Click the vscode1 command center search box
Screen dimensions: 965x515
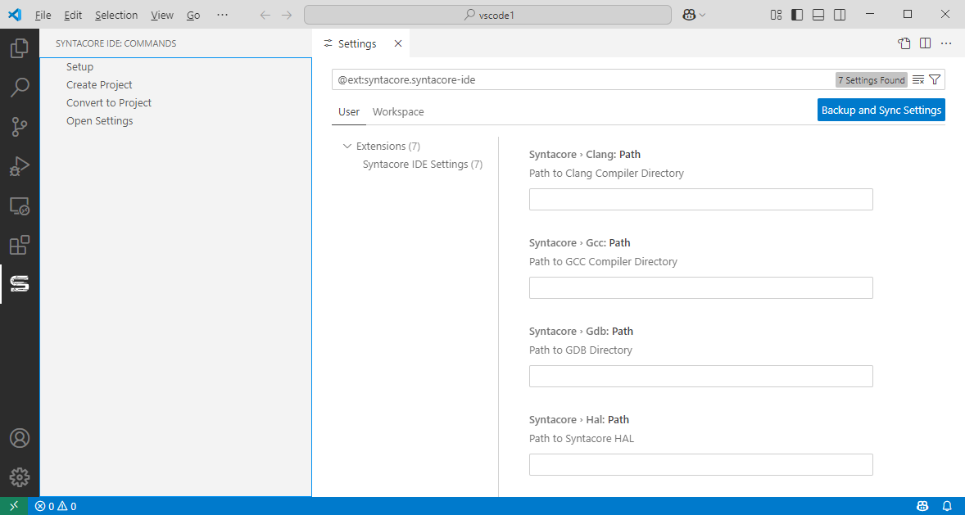point(487,15)
